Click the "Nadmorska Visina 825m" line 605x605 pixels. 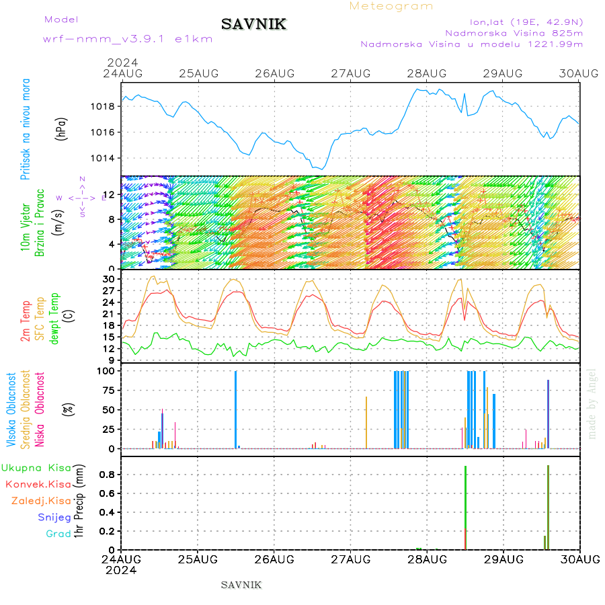[x=514, y=33]
